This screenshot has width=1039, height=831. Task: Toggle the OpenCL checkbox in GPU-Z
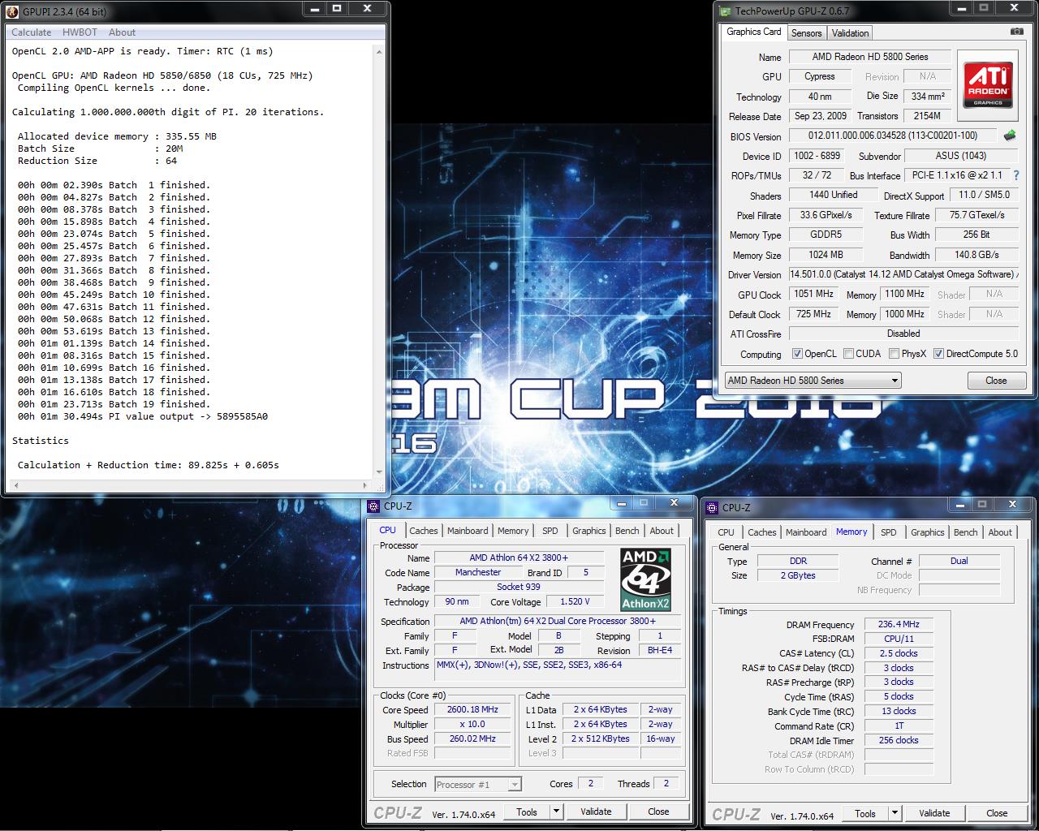point(797,354)
